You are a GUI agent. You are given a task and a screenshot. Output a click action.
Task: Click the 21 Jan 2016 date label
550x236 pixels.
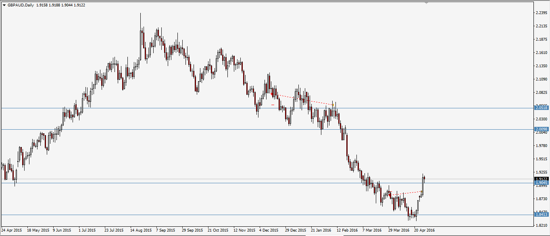pos(321,231)
